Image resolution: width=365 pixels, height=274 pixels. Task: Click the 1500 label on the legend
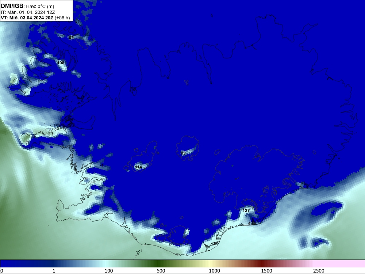click(x=266, y=271)
